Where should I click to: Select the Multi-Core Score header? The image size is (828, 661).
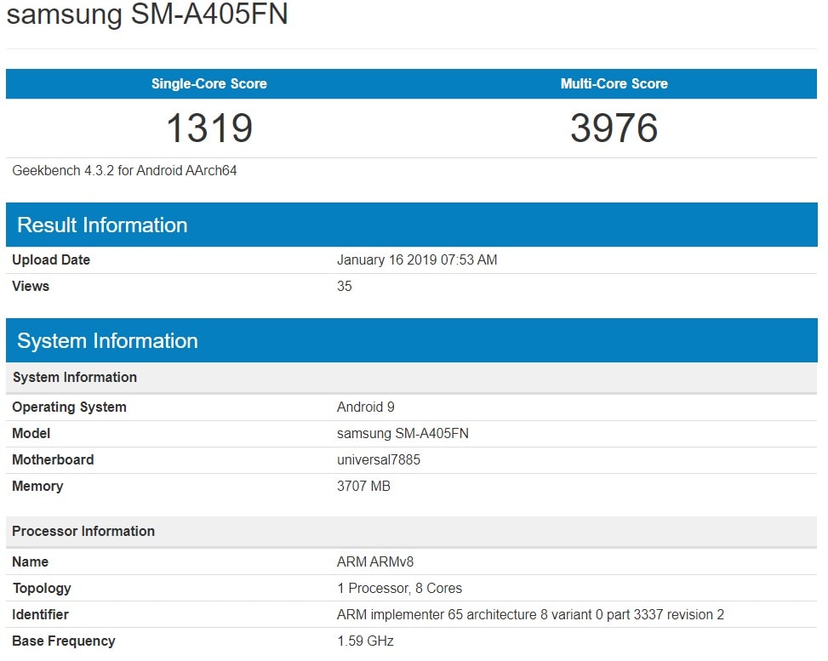pyautogui.click(x=614, y=83)
